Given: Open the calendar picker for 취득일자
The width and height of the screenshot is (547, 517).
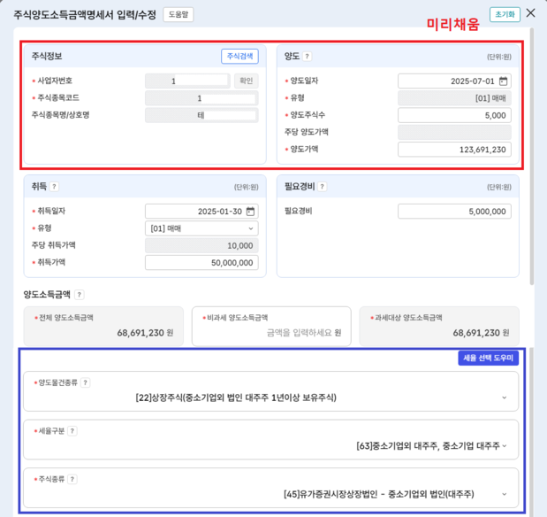Looking at the screenshot, I should pyautogui.click(x=250, y=212).
